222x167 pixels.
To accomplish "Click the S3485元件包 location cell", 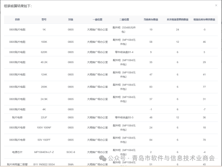I will pos(124,30).
